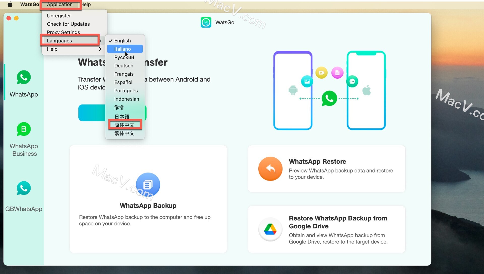484x274 pixels.
Task: Switch language to Italiano
Action: (x=125, y=49)
